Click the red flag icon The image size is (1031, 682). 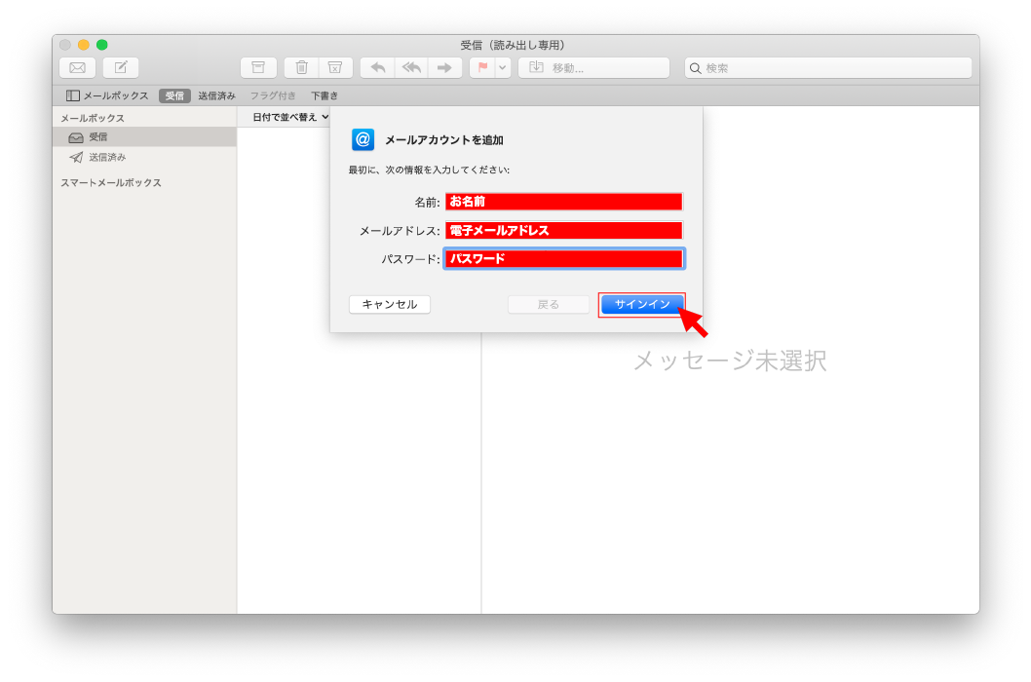pos(482,67)
